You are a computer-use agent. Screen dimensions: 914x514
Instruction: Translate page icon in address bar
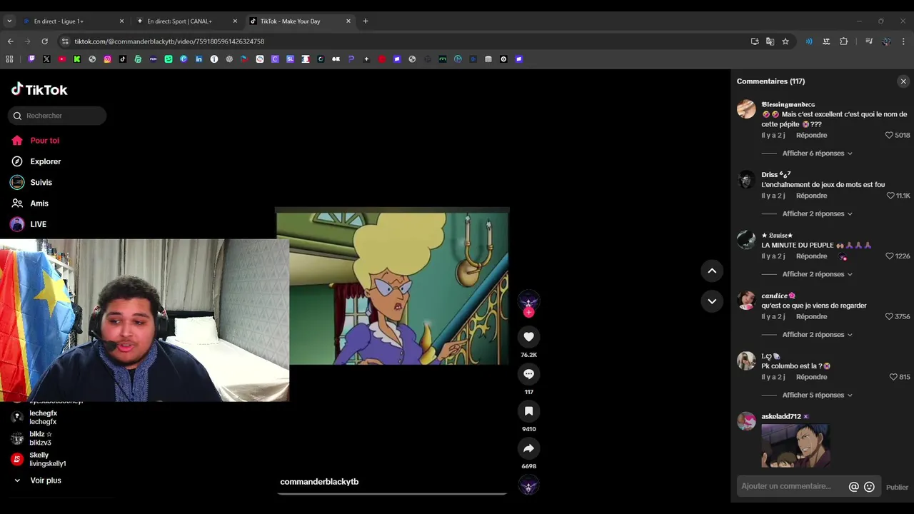click(770, 41)
